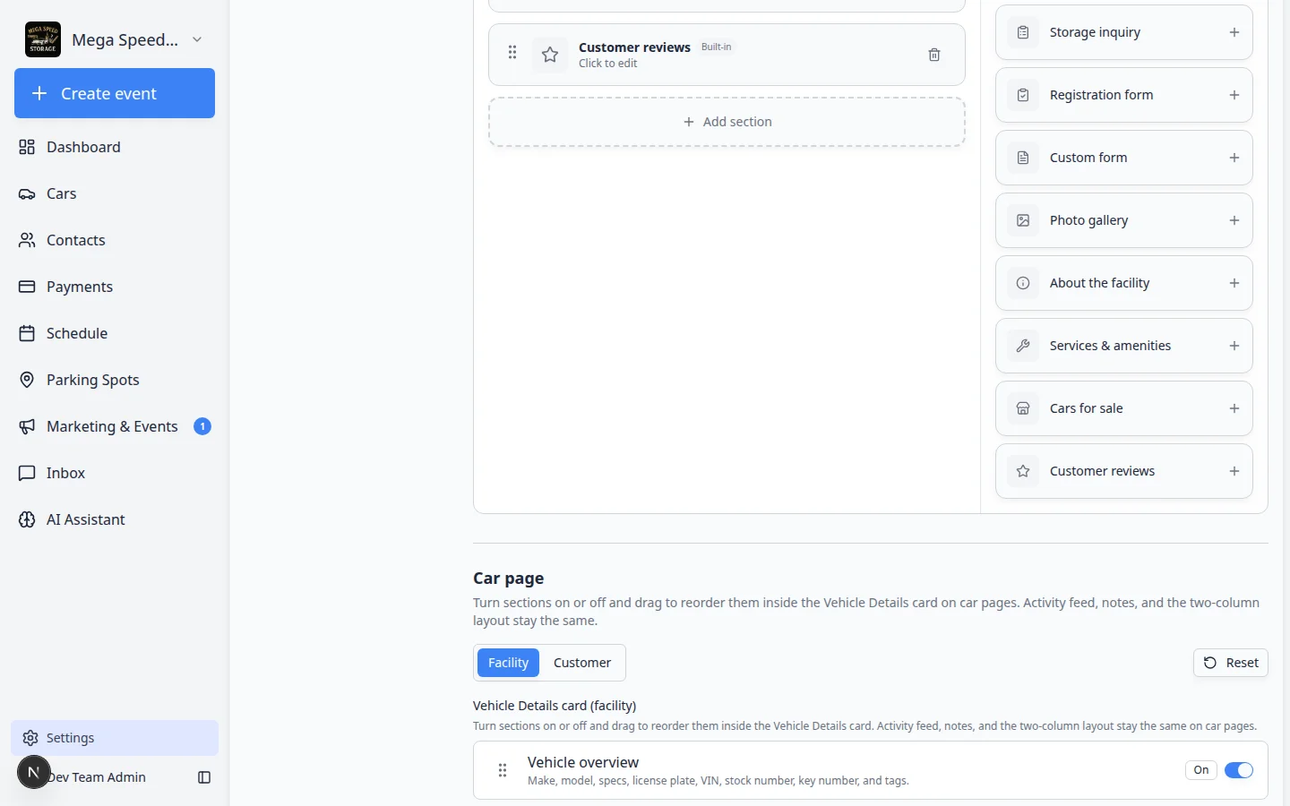The height and width of the screenshot is (806, 1290).
Task: Add the Storage inquiry section
Action: click(x=1234, y=32)
